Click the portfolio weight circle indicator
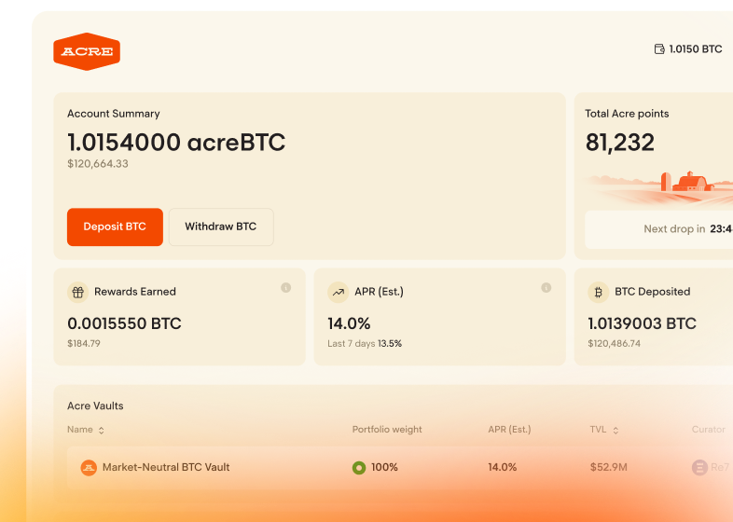733x522 pixels. tap(359, 467)
